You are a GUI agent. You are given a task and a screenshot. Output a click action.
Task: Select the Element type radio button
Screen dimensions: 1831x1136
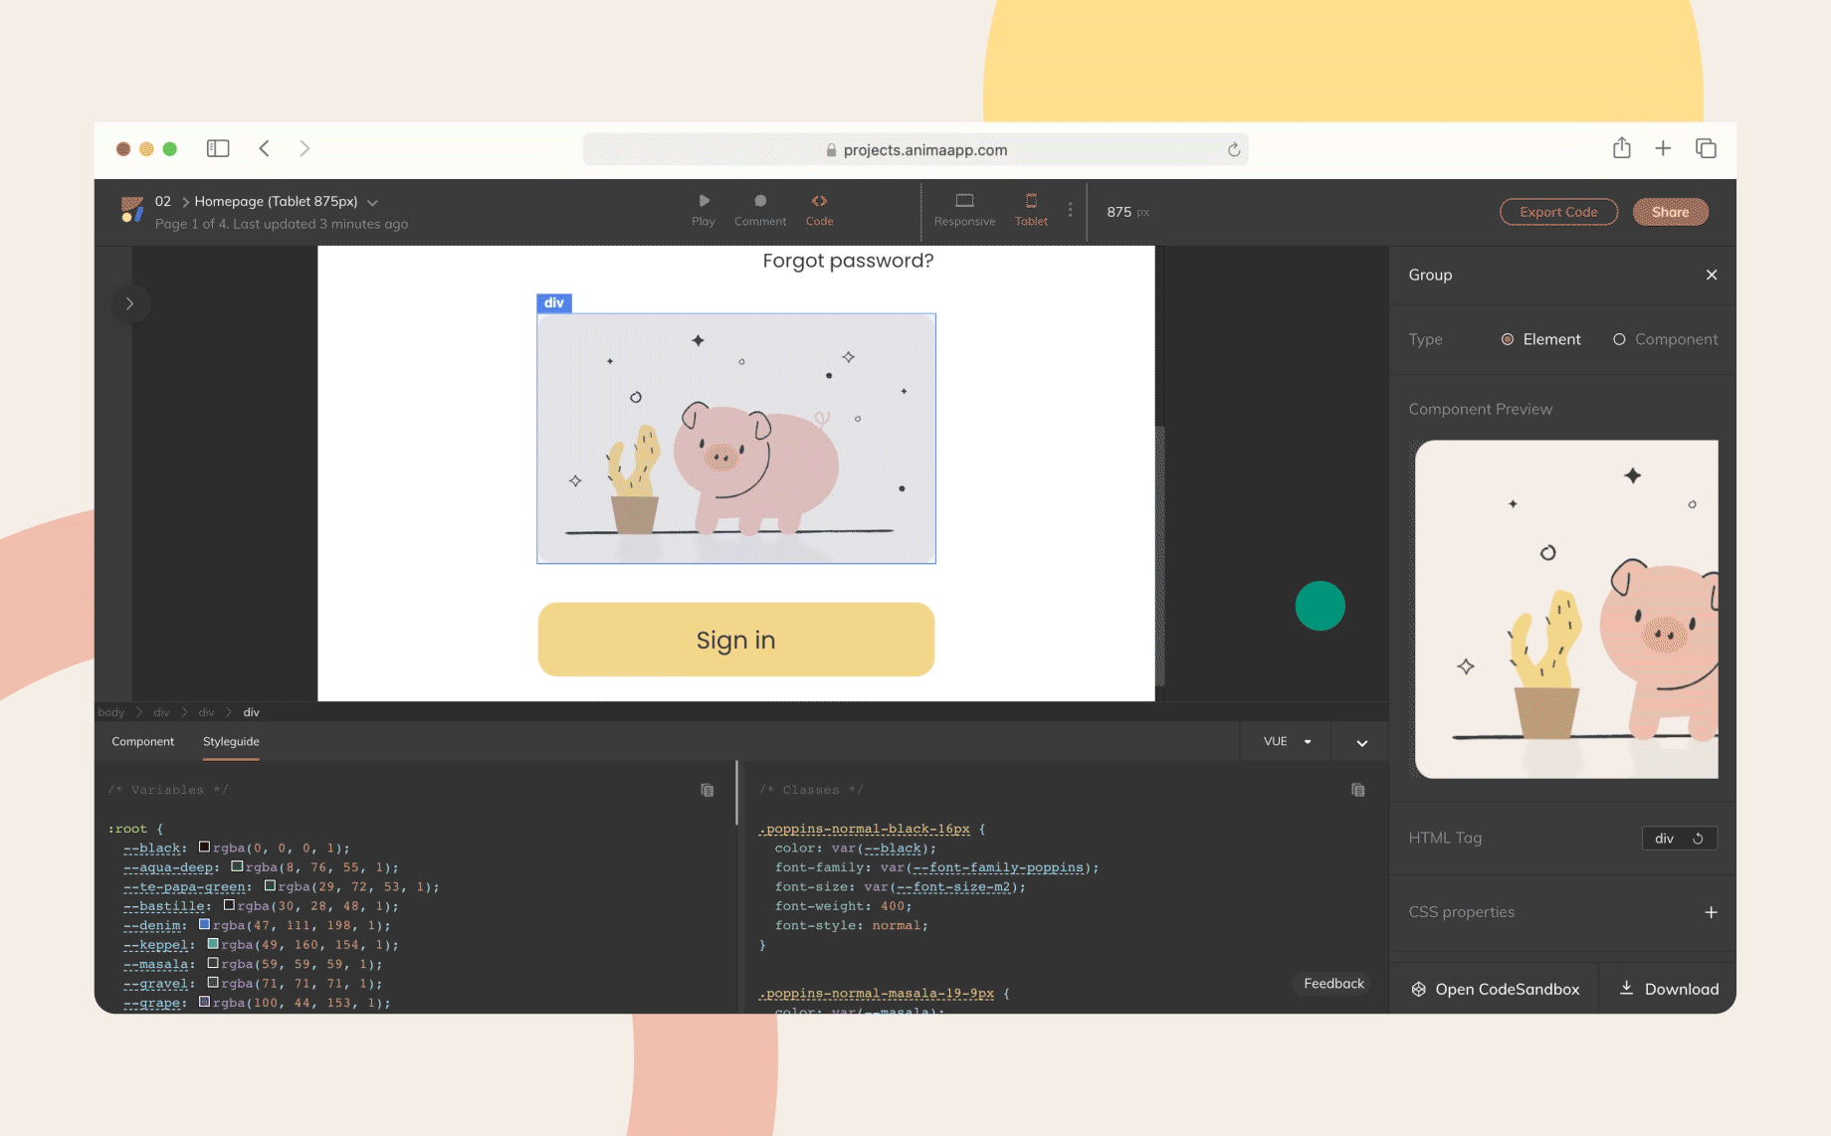click(x=1508, y=339)
